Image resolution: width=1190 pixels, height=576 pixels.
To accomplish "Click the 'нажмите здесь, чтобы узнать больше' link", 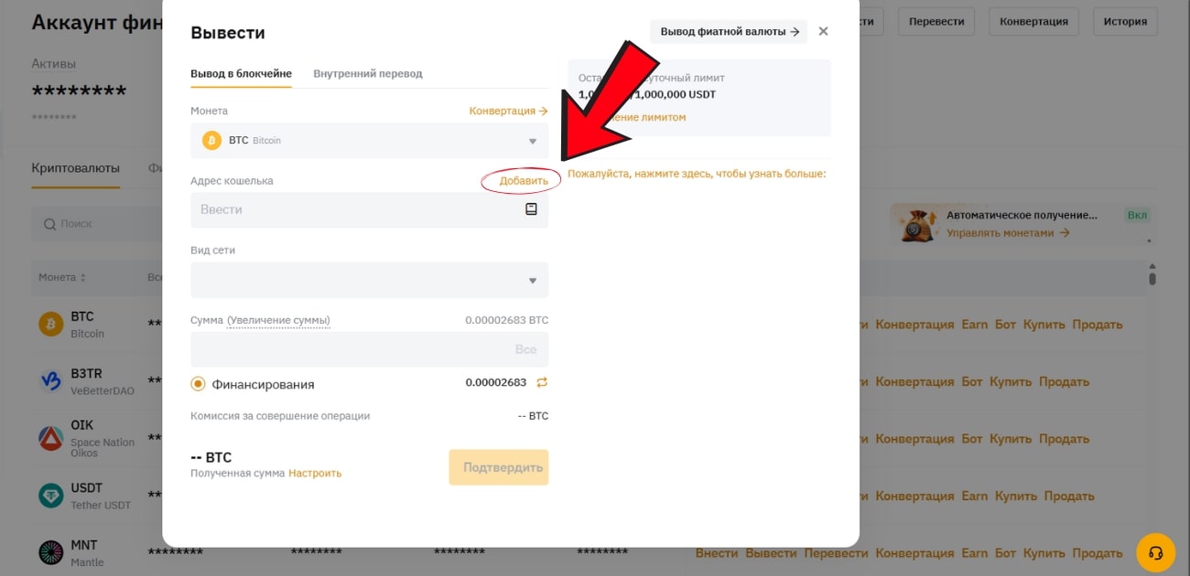I will tap(697, 174).
